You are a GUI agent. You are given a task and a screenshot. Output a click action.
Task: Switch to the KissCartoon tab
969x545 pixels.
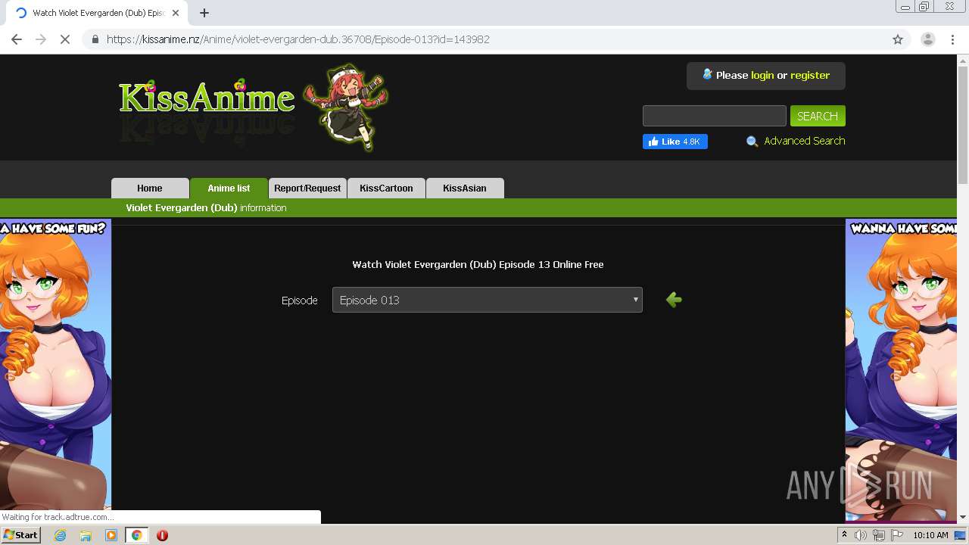386,188
